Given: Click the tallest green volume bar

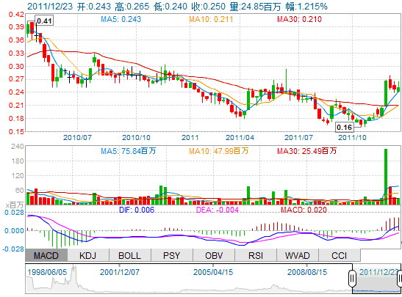Looking at the screenshot, I should [x=386, y=177].
